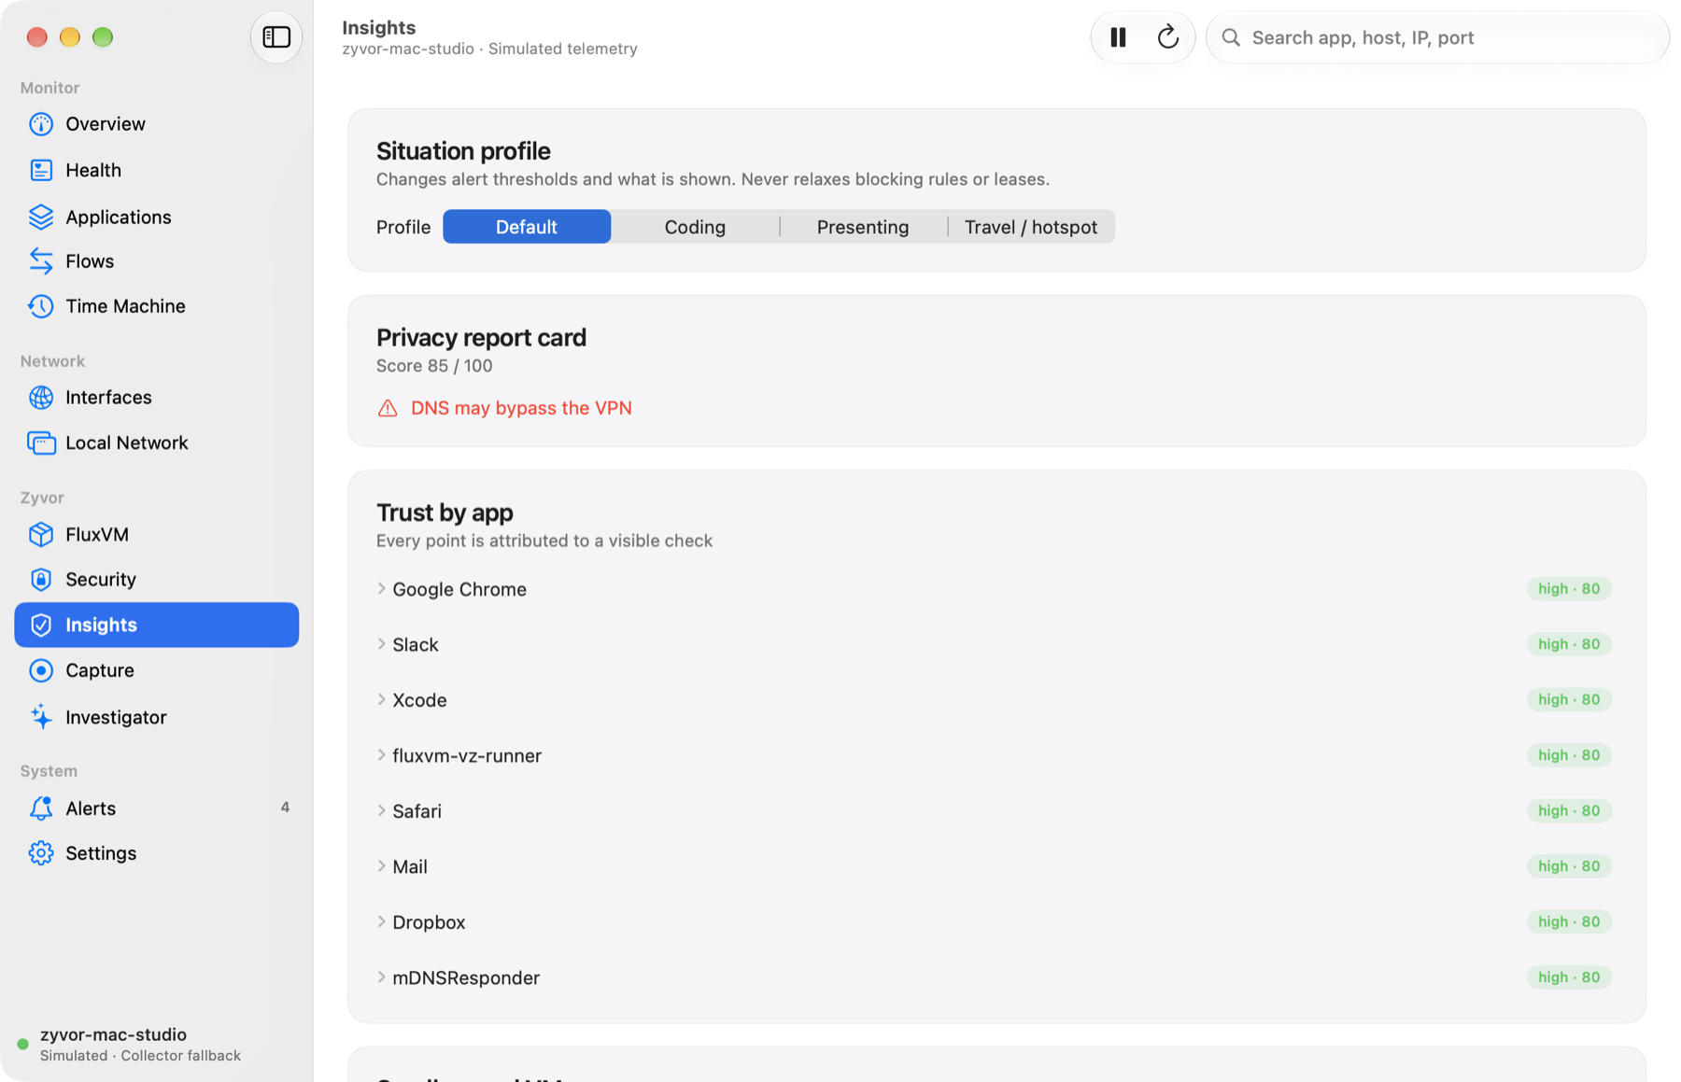Image resolution: width=1681 pixels, height=1082 pixels.
Task: Click the mDNSResponder high · 80 badge
Action: click(1569, 977)
